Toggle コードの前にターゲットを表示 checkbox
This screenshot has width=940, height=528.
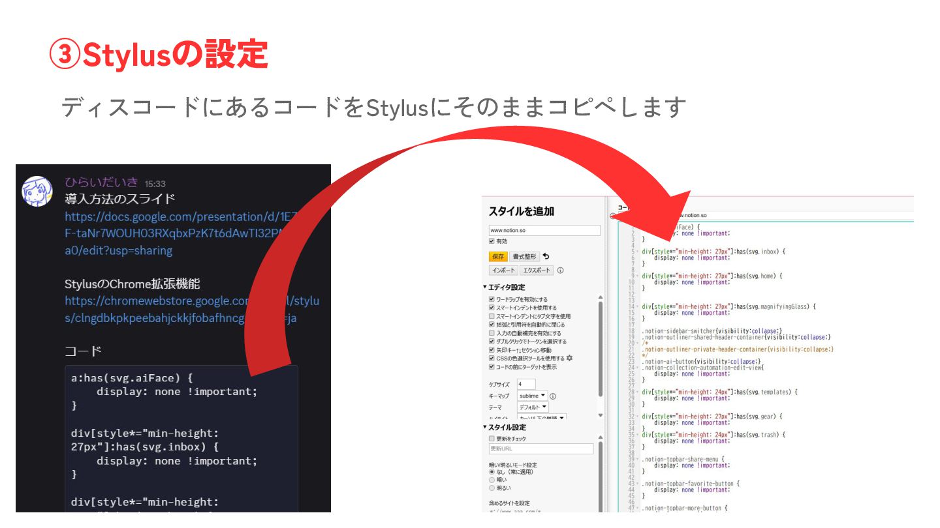492,367
